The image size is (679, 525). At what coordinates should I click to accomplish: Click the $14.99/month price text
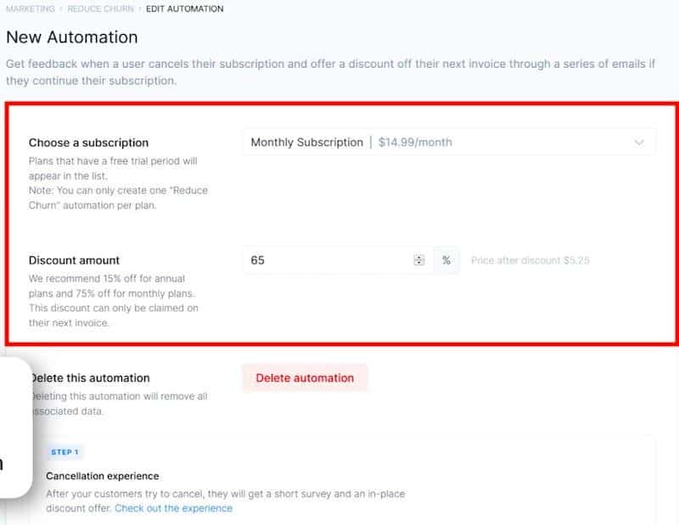click(x=415, y=142)
